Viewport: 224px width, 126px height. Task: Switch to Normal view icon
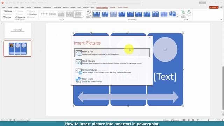pyautogui.click(x=184, y=120)
